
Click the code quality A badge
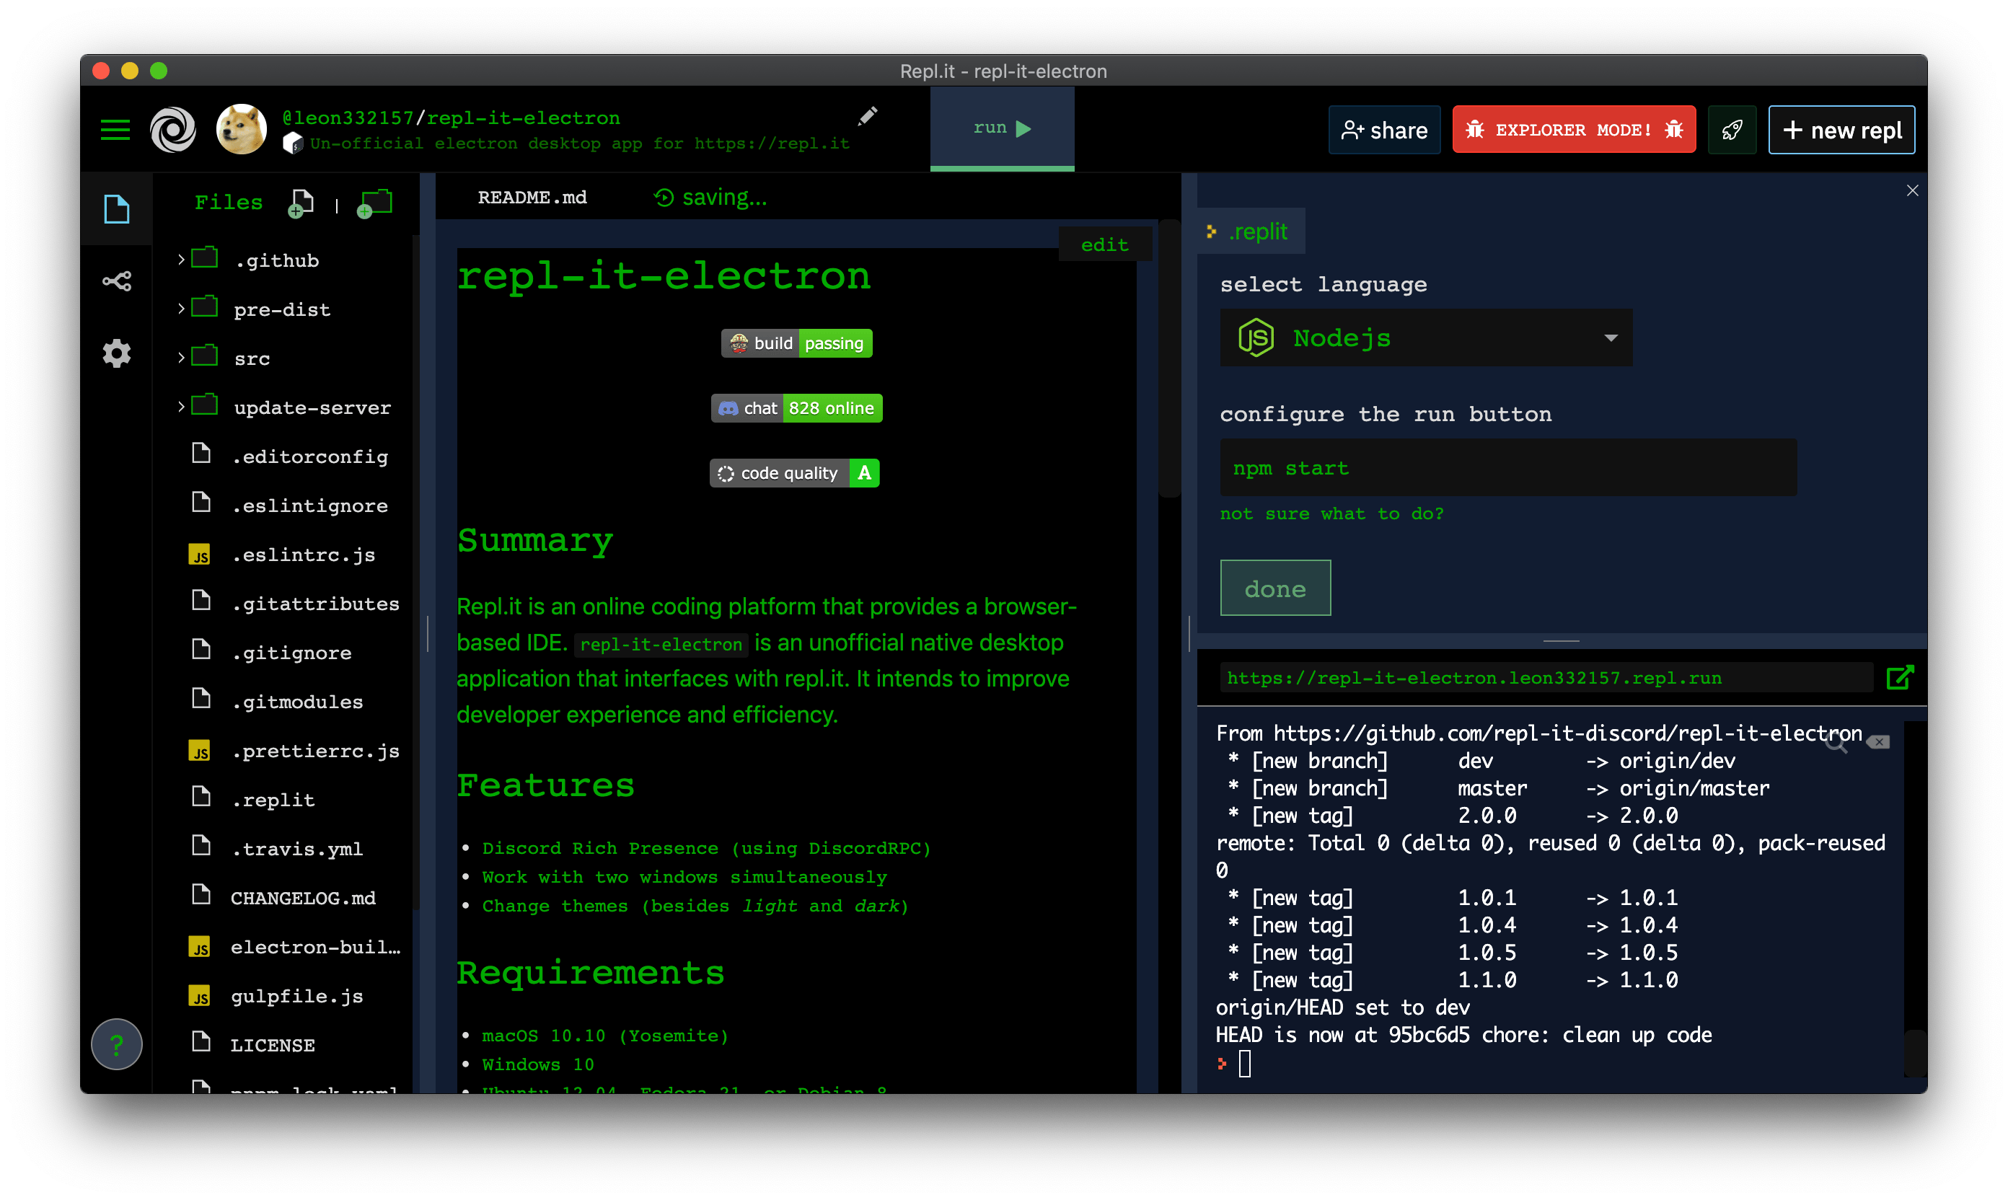pyautogui.click(x=794, y=473)
